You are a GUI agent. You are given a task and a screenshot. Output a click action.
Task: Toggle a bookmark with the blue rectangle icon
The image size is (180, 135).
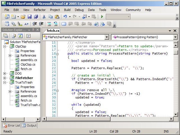(64, 24)
